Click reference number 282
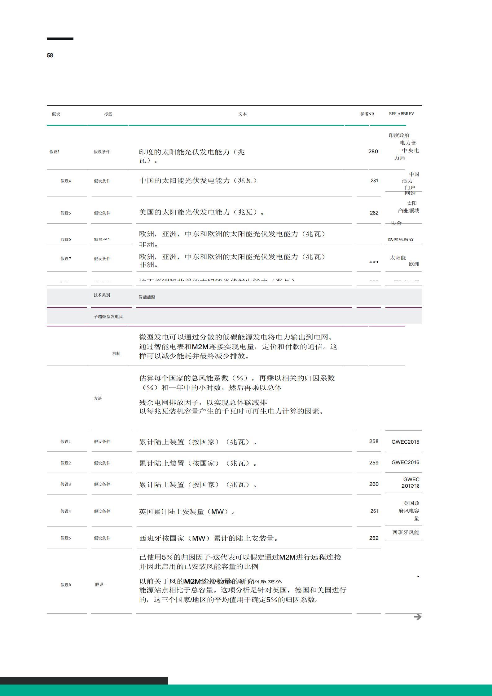This screenshot has height=696, width=492. point(374,213)
